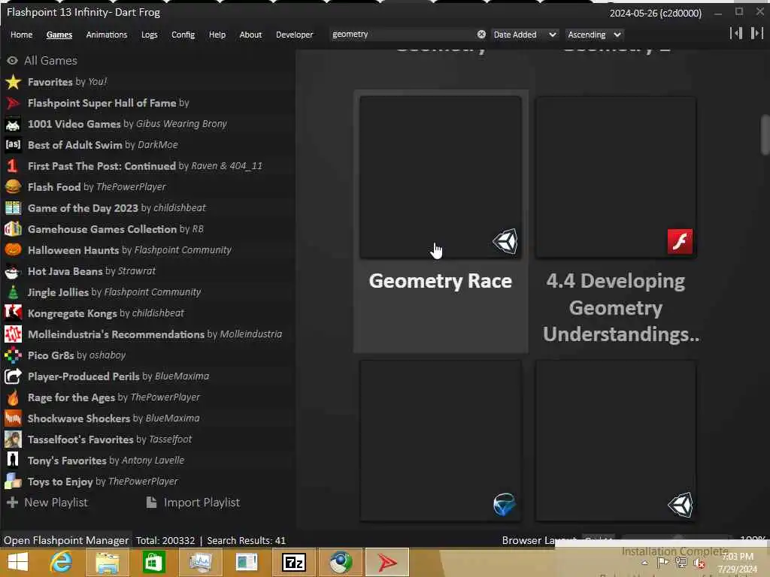Open the Favorites playlist star icon
Image resolution: width=770 pixels, height=577 pixels.
click(13, 82)
